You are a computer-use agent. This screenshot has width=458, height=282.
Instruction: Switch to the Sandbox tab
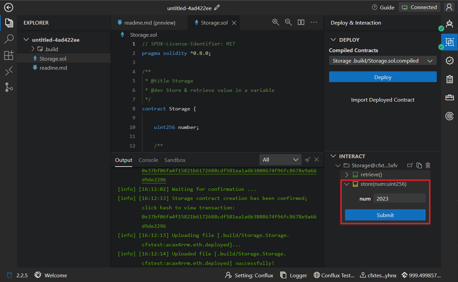pos(175,160)
